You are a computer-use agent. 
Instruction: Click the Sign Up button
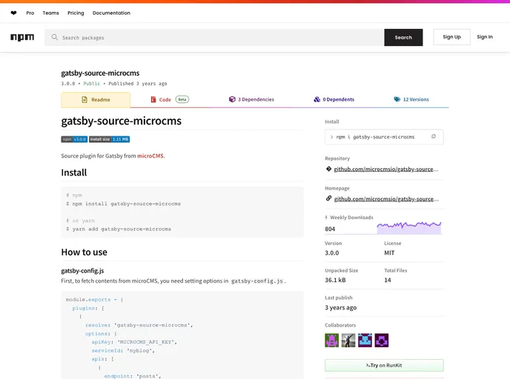click(451, 37)
